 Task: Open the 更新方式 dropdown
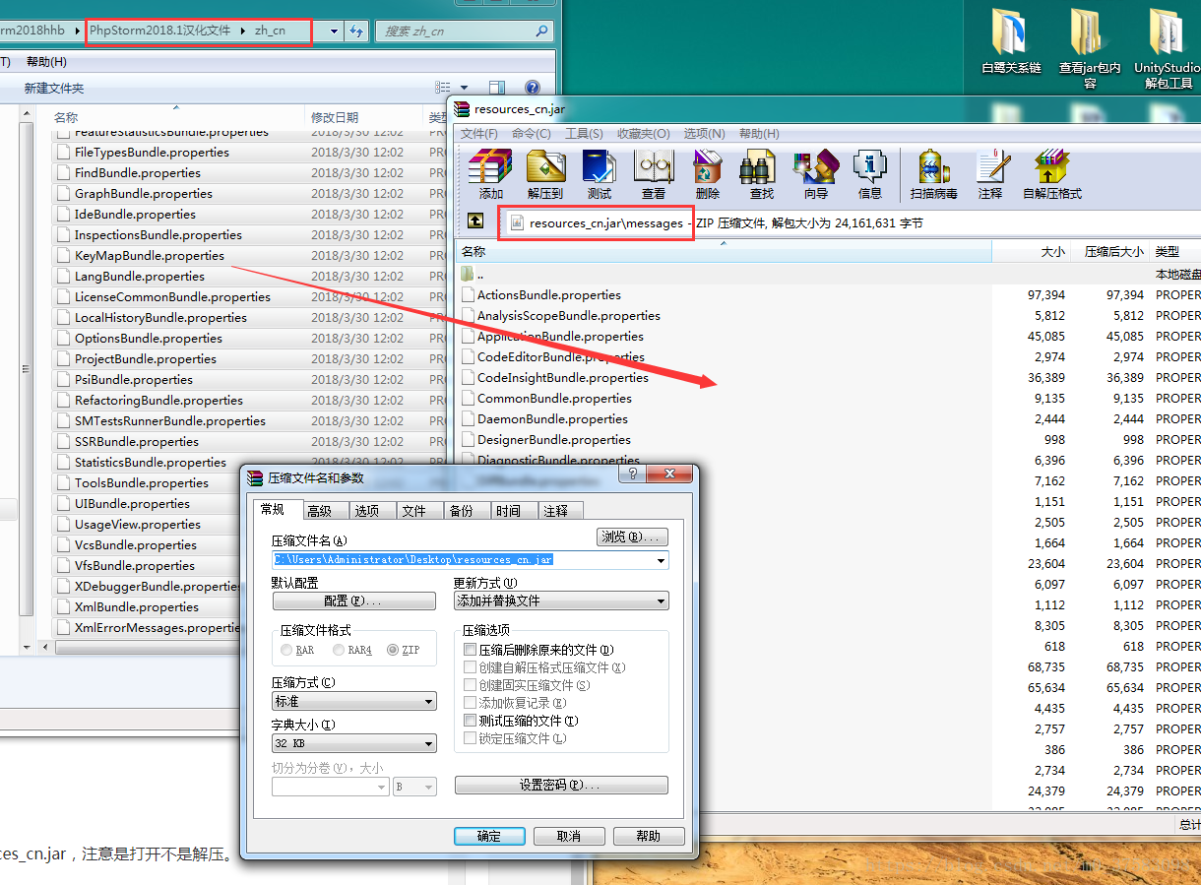point(661,601)
